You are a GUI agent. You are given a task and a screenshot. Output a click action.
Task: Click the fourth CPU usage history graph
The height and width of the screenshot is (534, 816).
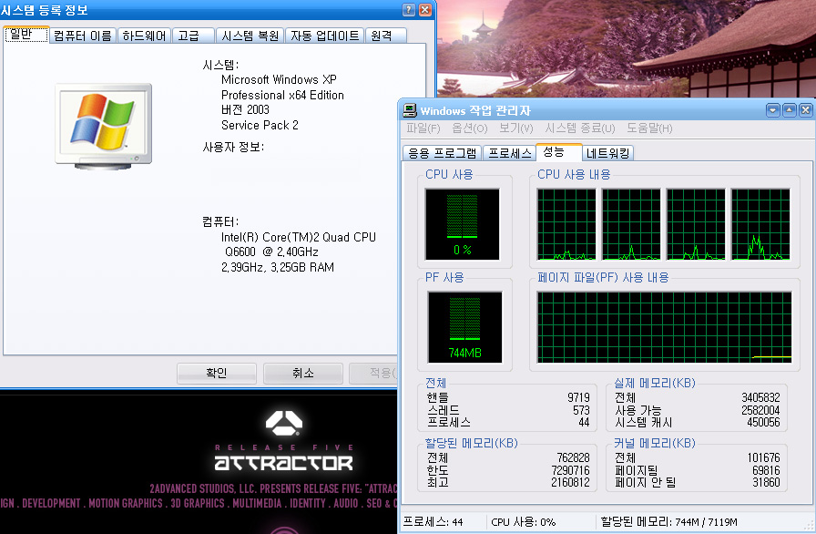tap(760, 224)
